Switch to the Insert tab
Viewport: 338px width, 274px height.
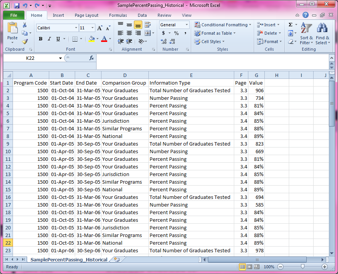(x=58, y=15)
